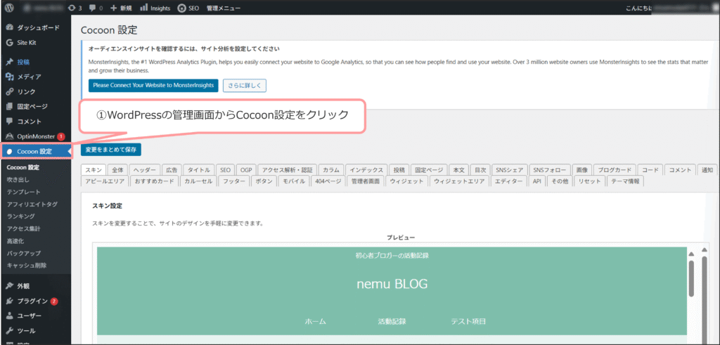Click the WordPress logo icon

10,8
